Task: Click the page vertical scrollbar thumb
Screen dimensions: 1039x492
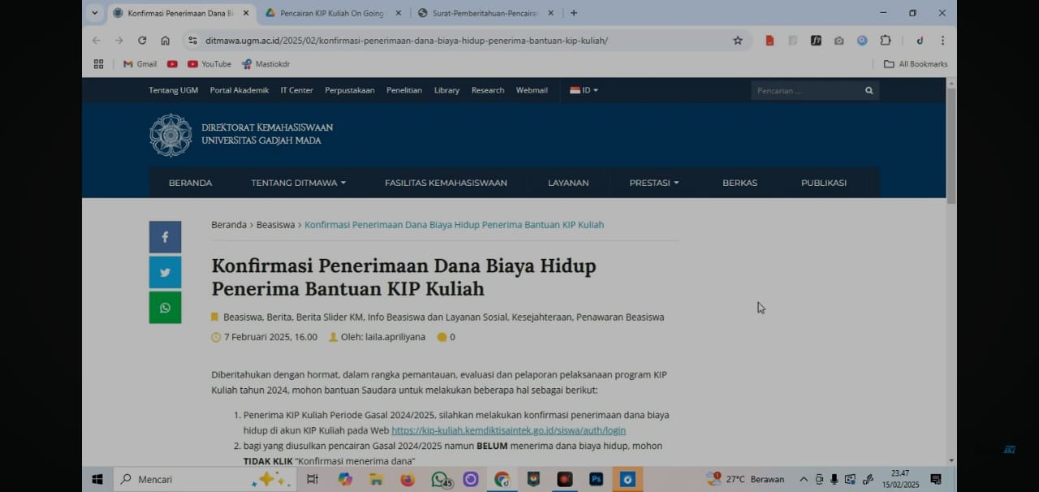Action: coord(951,145)
